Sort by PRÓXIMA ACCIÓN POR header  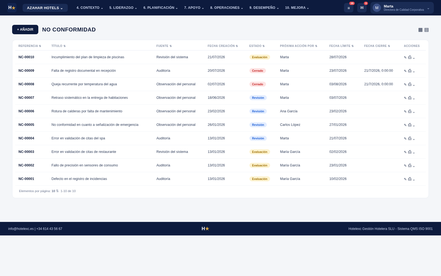[x=299, y=46]
